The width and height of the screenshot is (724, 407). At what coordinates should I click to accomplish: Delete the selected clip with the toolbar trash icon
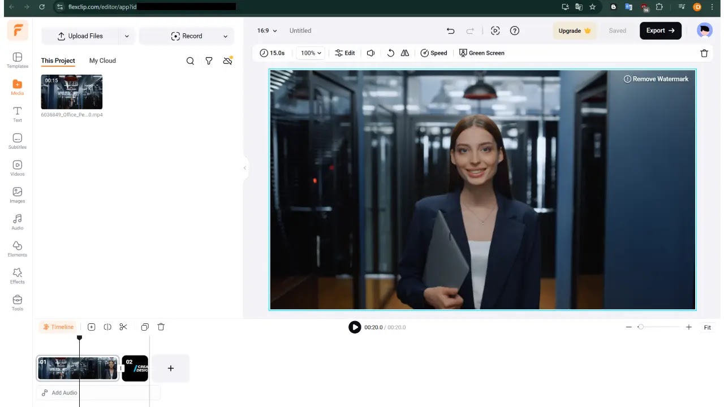704,53
